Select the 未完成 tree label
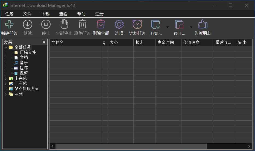Screen dimensions: 255x151 21,78
